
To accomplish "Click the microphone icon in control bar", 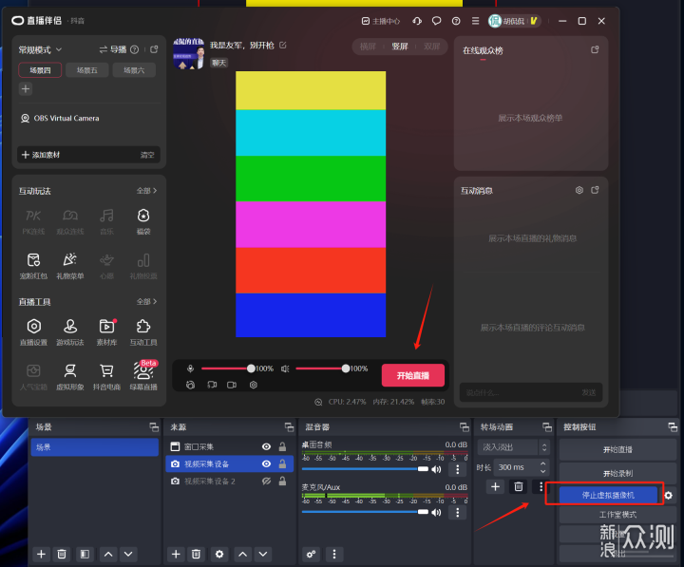I will pyautogui.click(x=191, y=369).
